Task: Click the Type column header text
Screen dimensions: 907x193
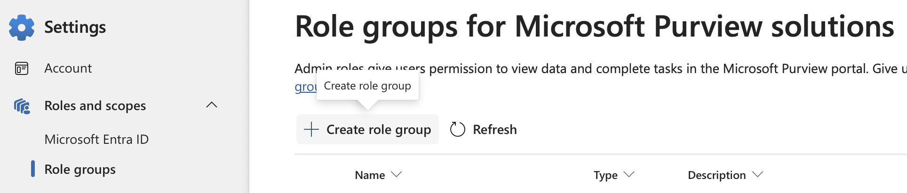Action: [605, 175]
